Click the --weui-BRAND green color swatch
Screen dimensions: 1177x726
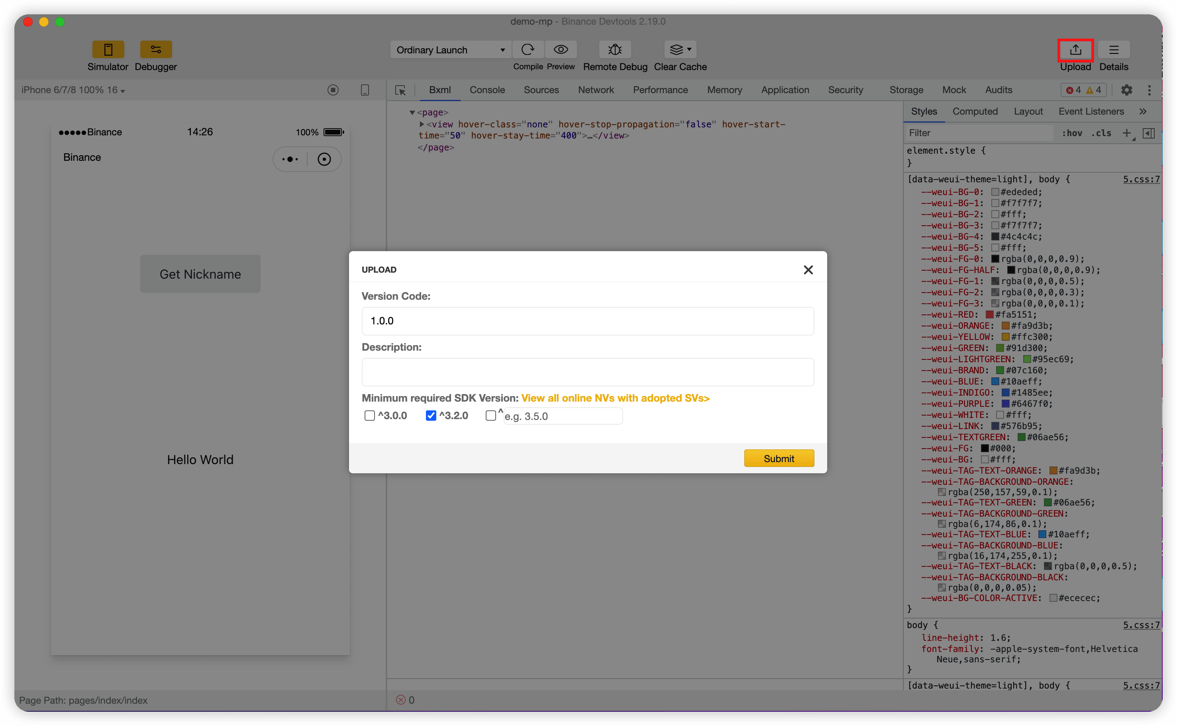click(1000, 370)
